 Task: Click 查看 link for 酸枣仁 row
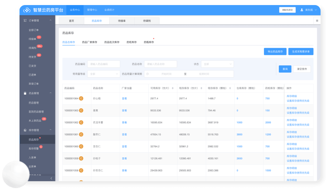coord(124,134)
